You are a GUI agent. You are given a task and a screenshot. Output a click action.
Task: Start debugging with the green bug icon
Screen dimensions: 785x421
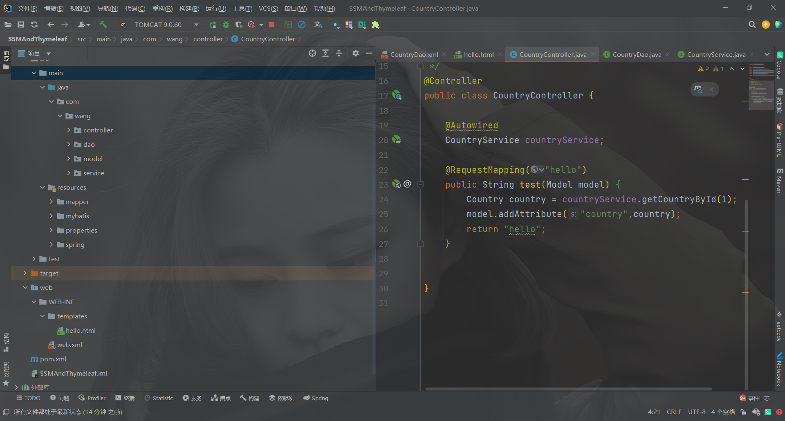click(226, 25)
